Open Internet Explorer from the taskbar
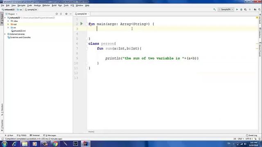The width and height of the screenshot is (262, 147). (x=15, y=144)
